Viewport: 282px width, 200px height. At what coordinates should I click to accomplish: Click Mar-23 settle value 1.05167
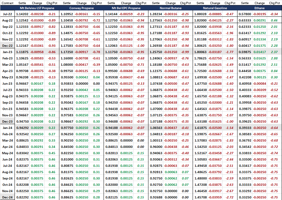pyautogui.click(x=22, y=65)
